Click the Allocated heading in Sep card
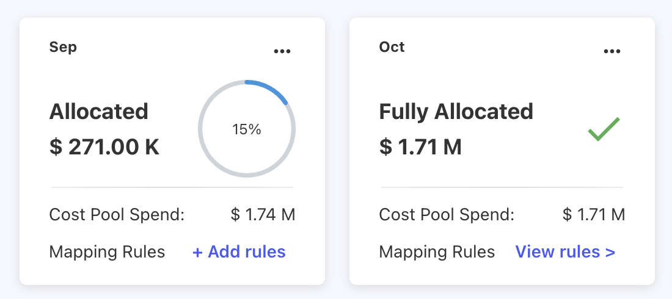672x299 pixels. [x=99, y=112]
